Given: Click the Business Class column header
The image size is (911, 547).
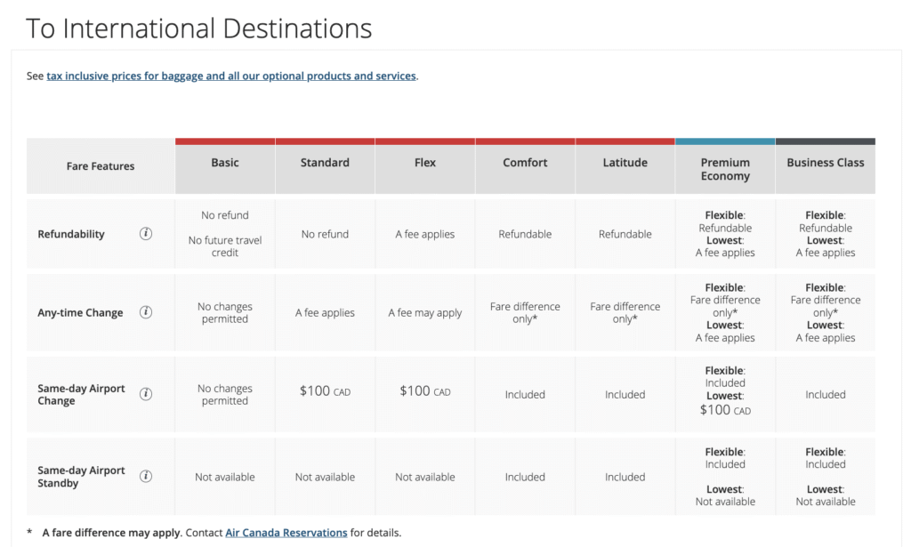Looking at the screenshot, I should point(825,164).
